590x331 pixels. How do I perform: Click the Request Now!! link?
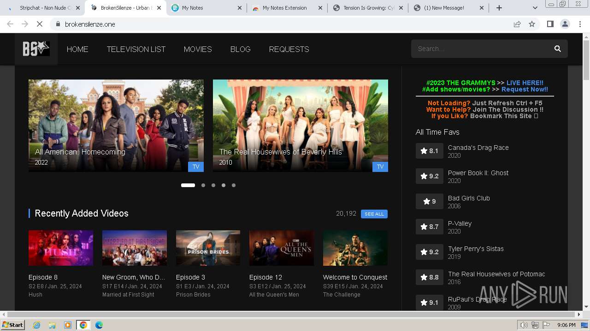click(x=525, y=89)
